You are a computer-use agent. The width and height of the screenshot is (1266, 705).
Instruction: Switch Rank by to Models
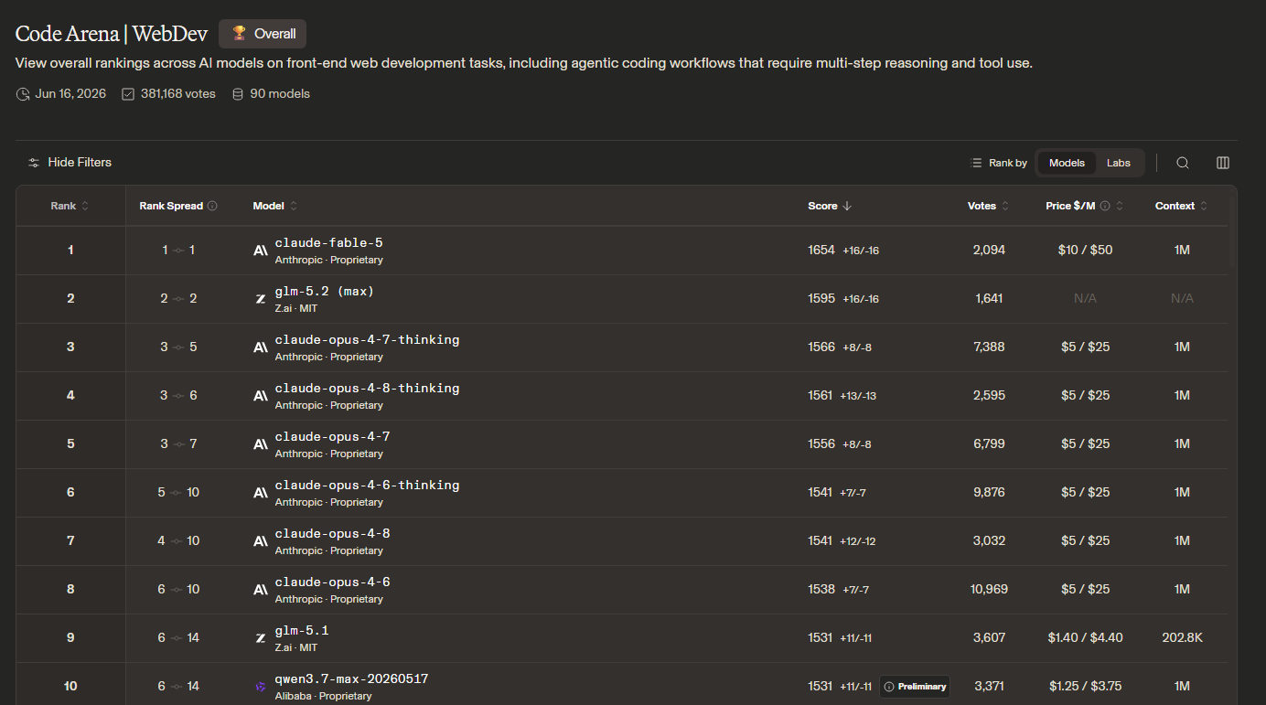click(x=1067, y=163)
